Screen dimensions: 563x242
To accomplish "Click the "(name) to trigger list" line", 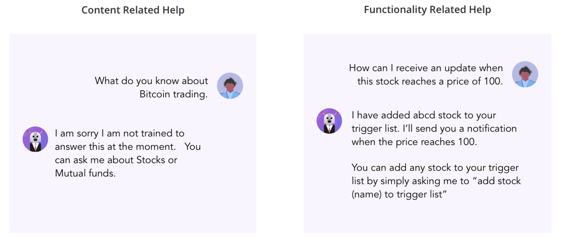I will [x=399, y=194].
